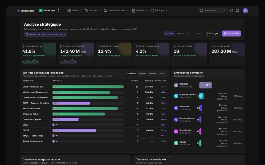Click the TenderScan logo

26,11
